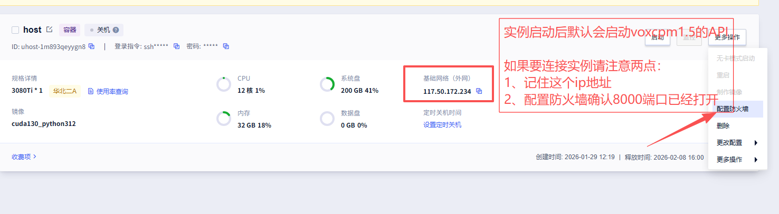Open the 使用率查询 link

click(x=112, y=91)
